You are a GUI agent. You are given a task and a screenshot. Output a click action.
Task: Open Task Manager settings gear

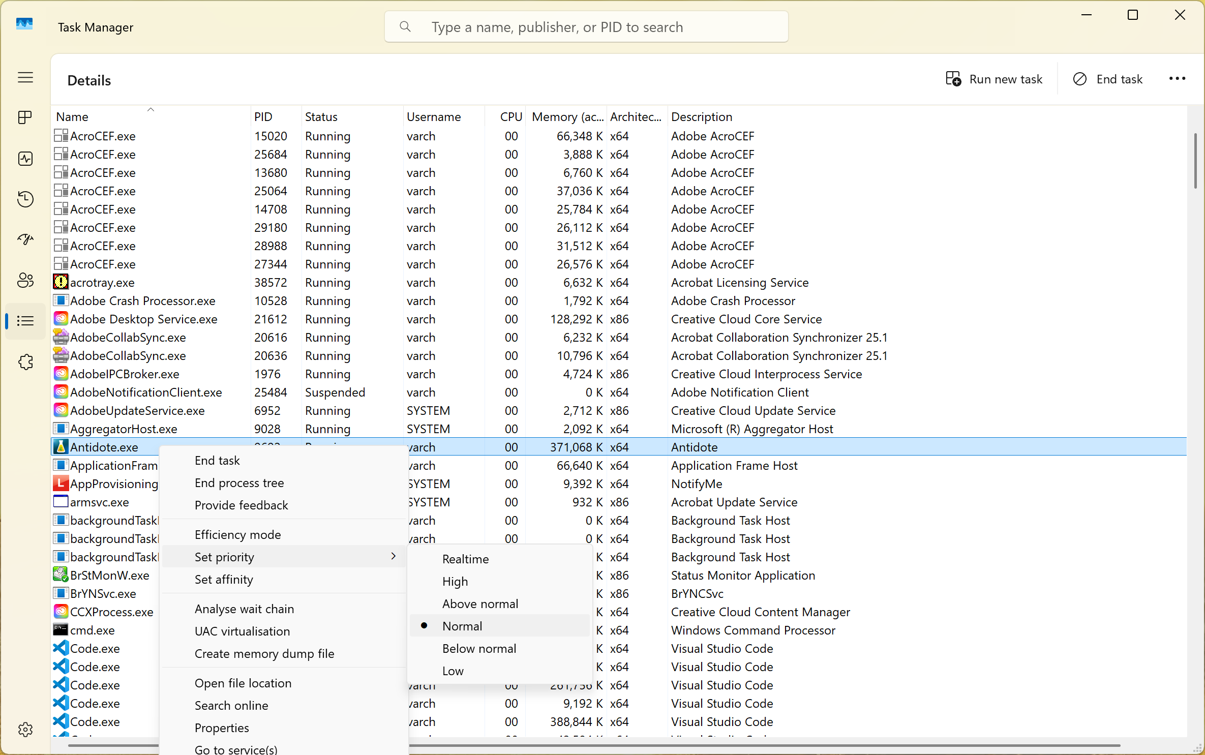[25, 730]
